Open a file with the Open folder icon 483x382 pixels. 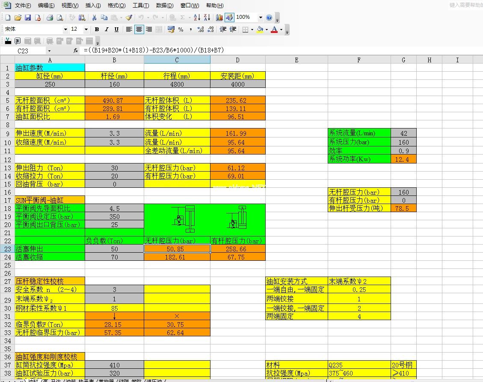pos(18,17)
